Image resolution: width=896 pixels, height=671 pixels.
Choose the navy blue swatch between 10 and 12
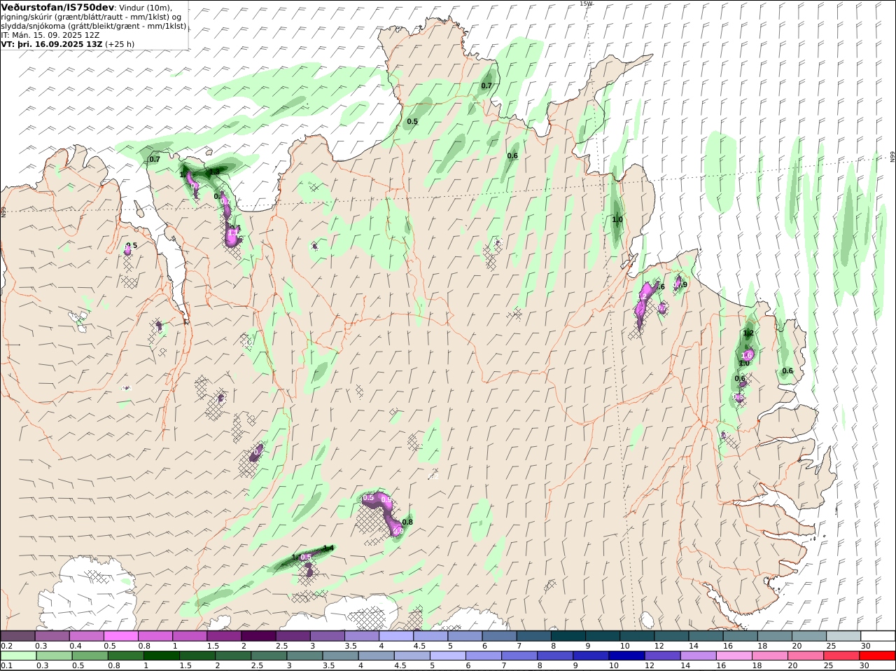627,656
